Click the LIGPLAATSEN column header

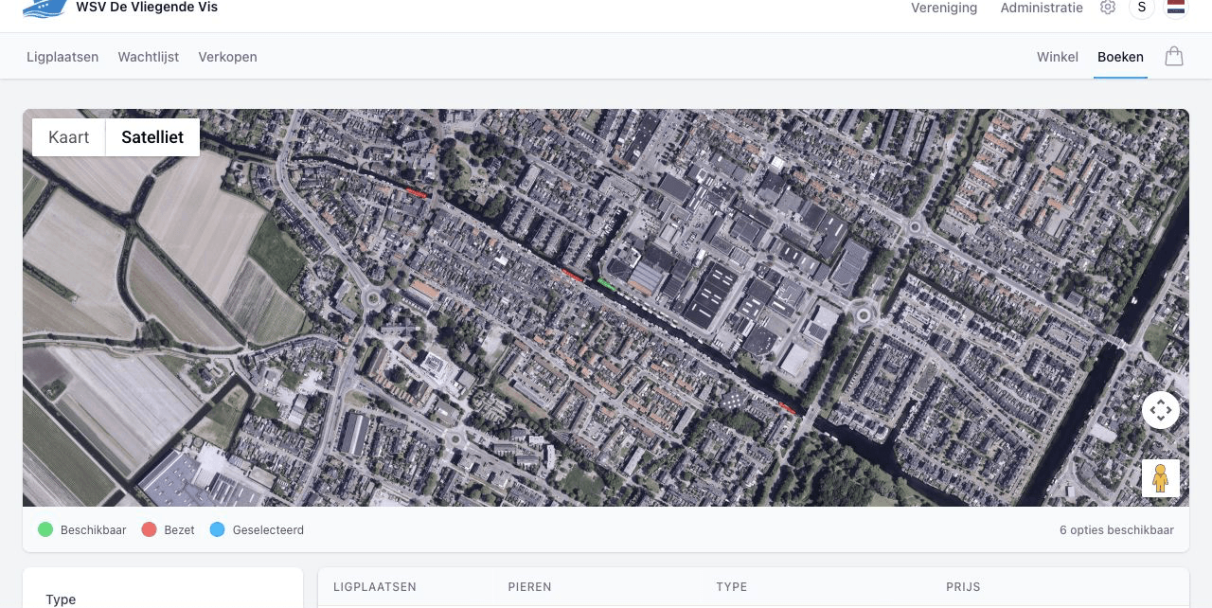375,587
